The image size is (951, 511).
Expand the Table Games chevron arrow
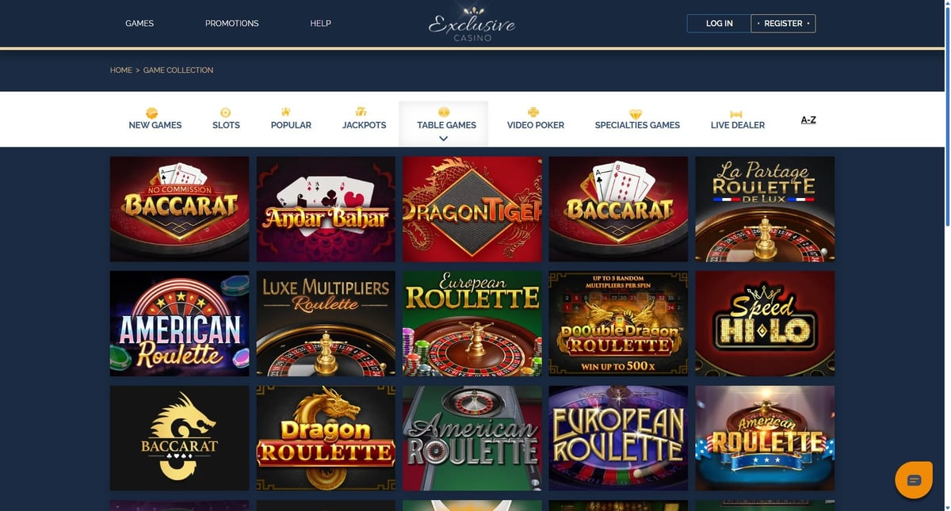[443, 139]
